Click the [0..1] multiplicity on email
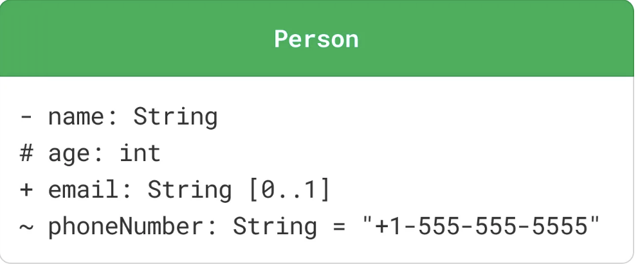The width and height of the screenshot is (638, 267). [x=289, y=191]
